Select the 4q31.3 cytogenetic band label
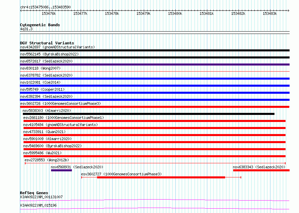 (x=26, y=29)
